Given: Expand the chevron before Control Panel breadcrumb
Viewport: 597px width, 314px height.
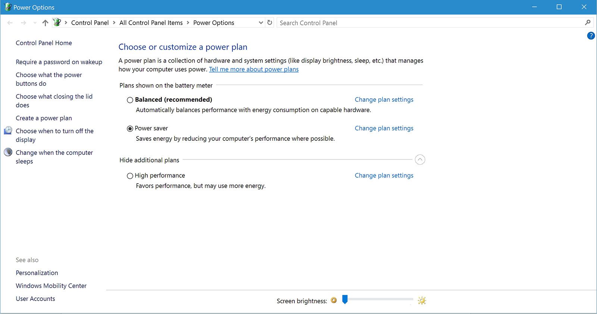Looking at the screenshot, I should (66, 23).
